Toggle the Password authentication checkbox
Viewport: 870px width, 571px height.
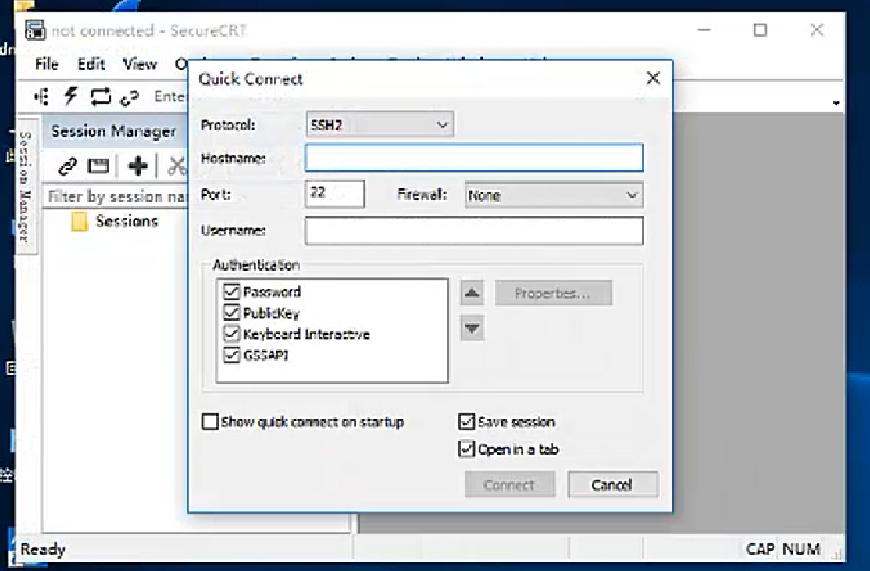pyautogui.click(x=231, y=291)
